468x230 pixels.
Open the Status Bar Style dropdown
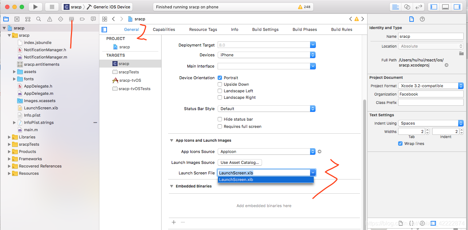[x=266, y=109]
